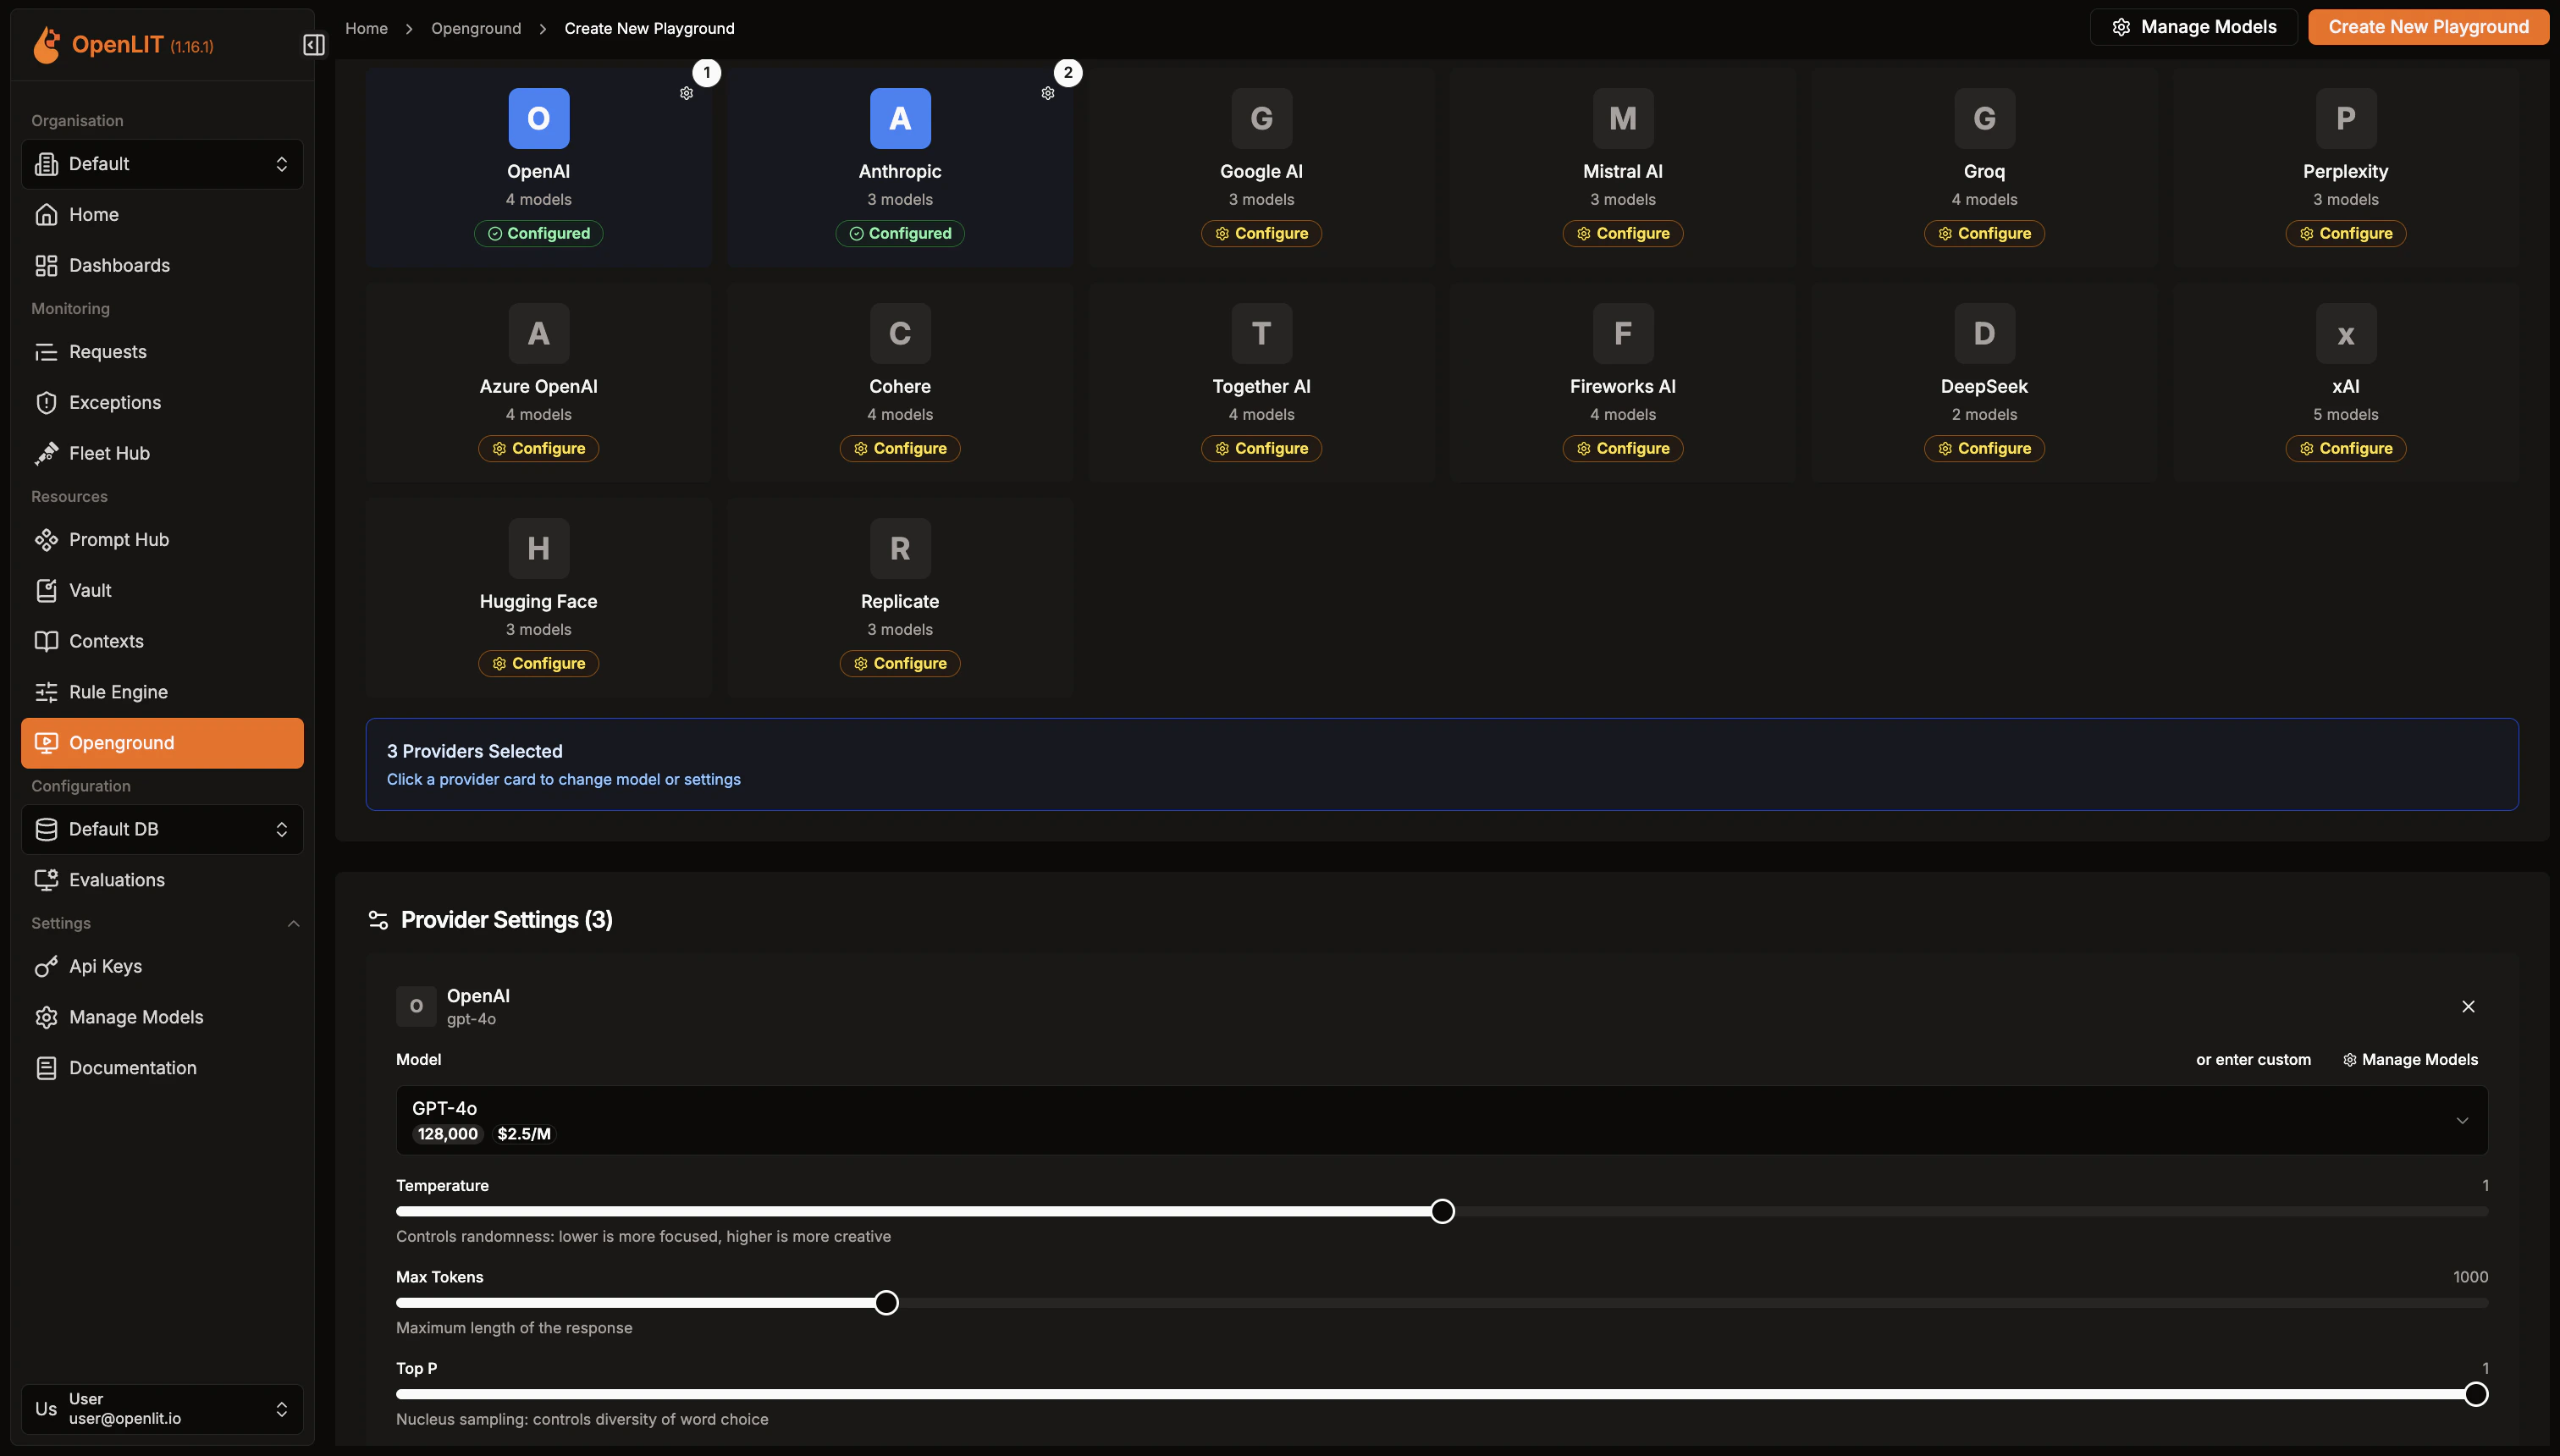
Task: Collapse the Settings section in the sidebar
Action: point(293,923)
